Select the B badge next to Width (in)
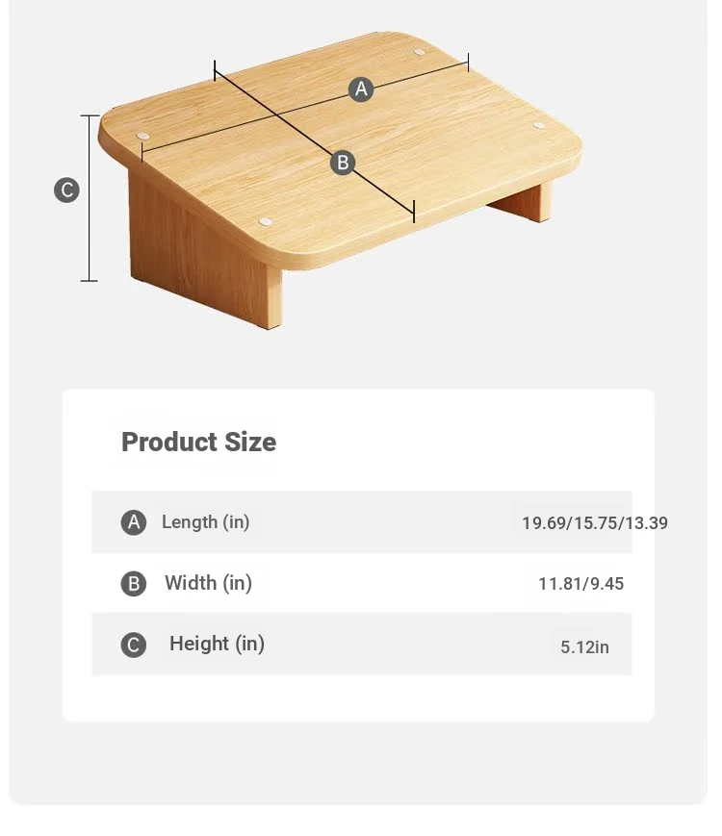Screen dimensions: 722x836 (x=134, y=584)
